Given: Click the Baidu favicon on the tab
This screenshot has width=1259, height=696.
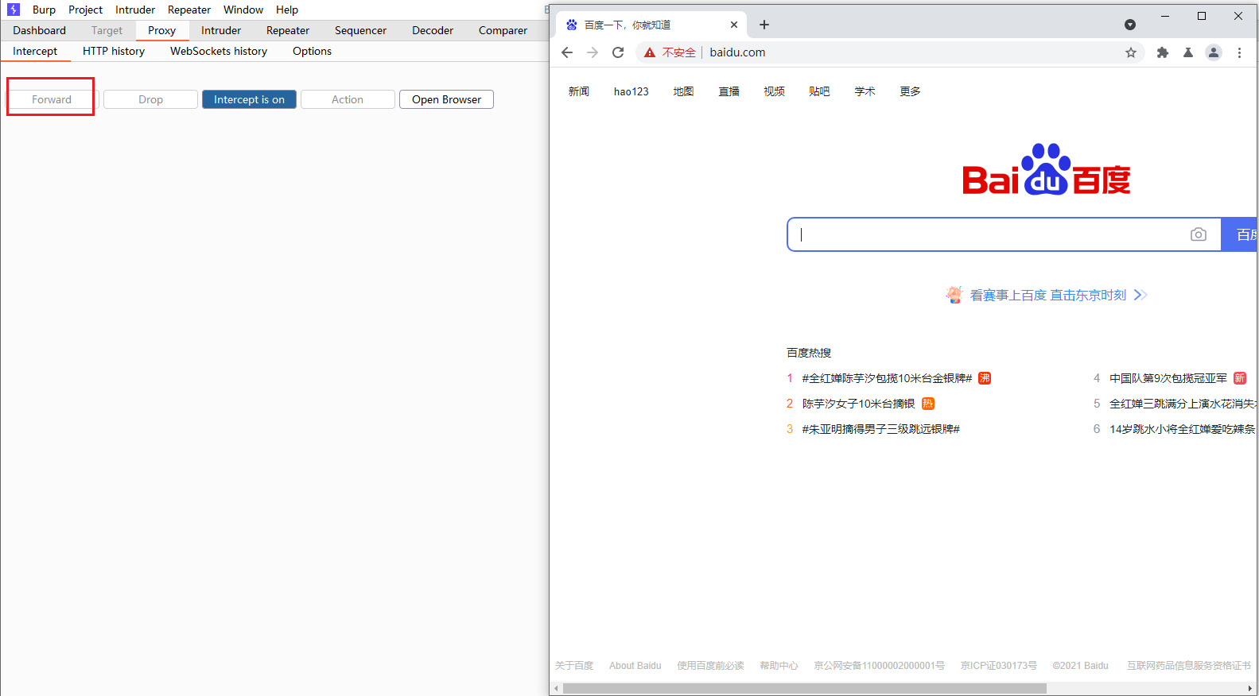Looking at the screenshot, I should [571, 25].
